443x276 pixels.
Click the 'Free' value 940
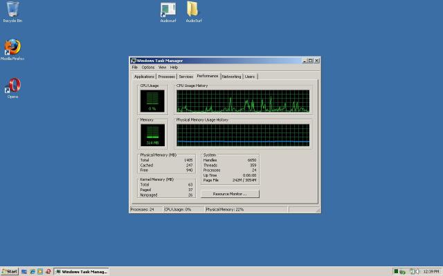point(189,170)
